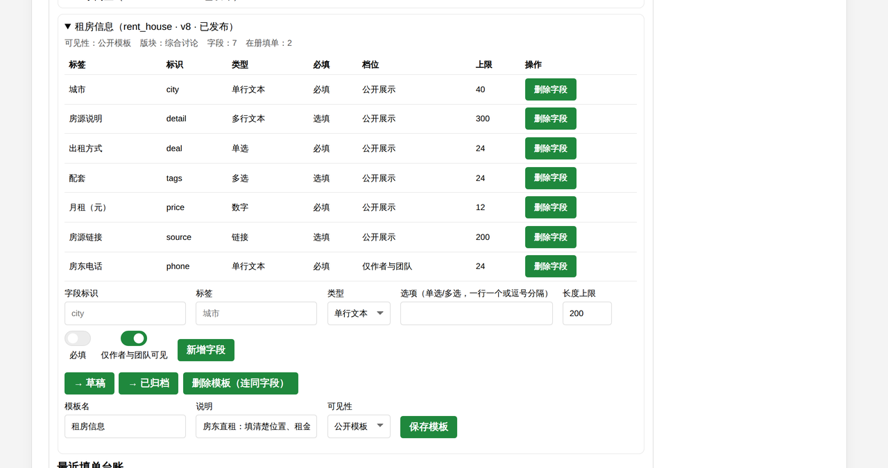
Task: Click the 操作 column header
Action: pos(533,64)
